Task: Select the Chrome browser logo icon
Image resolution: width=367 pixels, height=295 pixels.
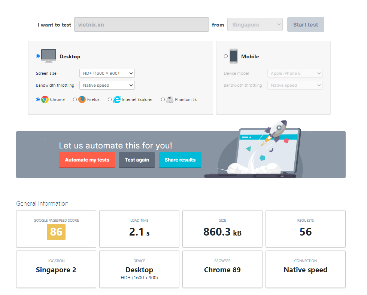Action: (x=45, y=99)
